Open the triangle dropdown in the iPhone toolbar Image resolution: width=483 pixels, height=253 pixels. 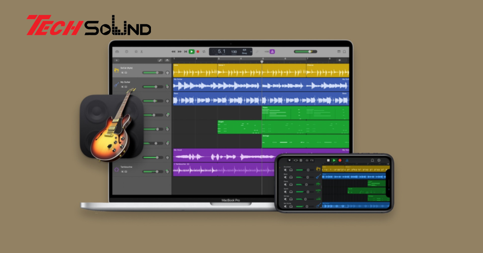click(289, 160)
